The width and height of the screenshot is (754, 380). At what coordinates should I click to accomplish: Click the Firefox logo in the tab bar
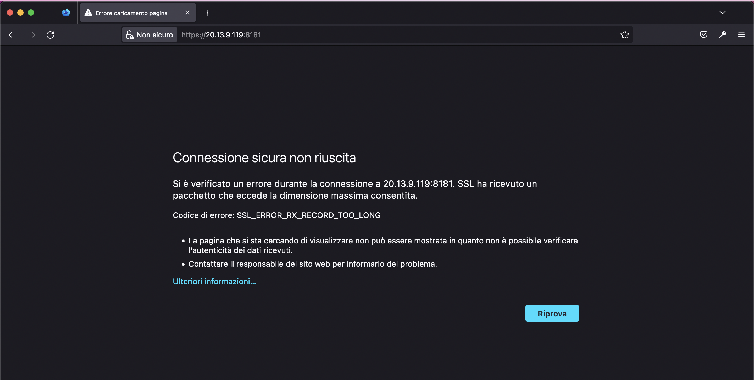pos(65,12)
